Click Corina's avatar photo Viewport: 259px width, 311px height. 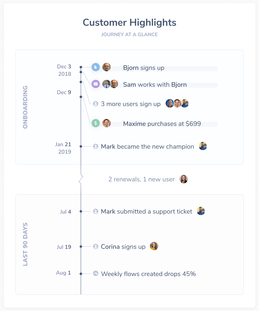[x=154, y=246]
